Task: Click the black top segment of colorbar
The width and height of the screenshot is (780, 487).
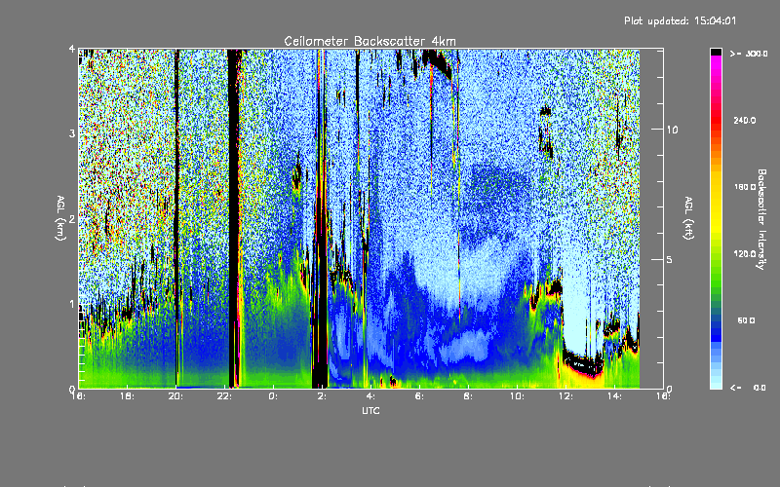Action: coord(716,52)
